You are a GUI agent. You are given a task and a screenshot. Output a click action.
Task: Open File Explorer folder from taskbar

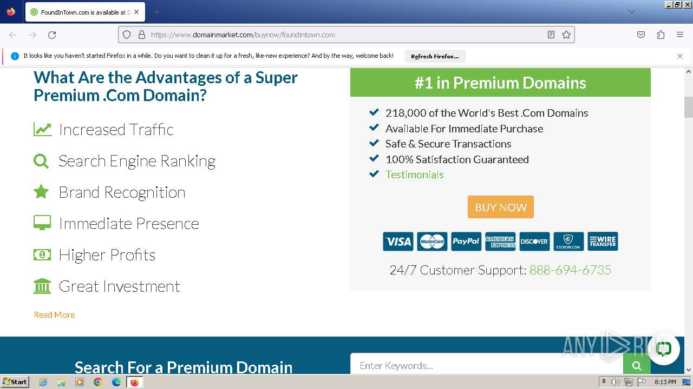tap(61, 382)
